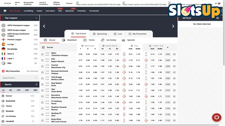Image resolution: width=225 pixels, height=126 pixels.
Task: Open Responsible Gambling page
Action: [29, 3]
